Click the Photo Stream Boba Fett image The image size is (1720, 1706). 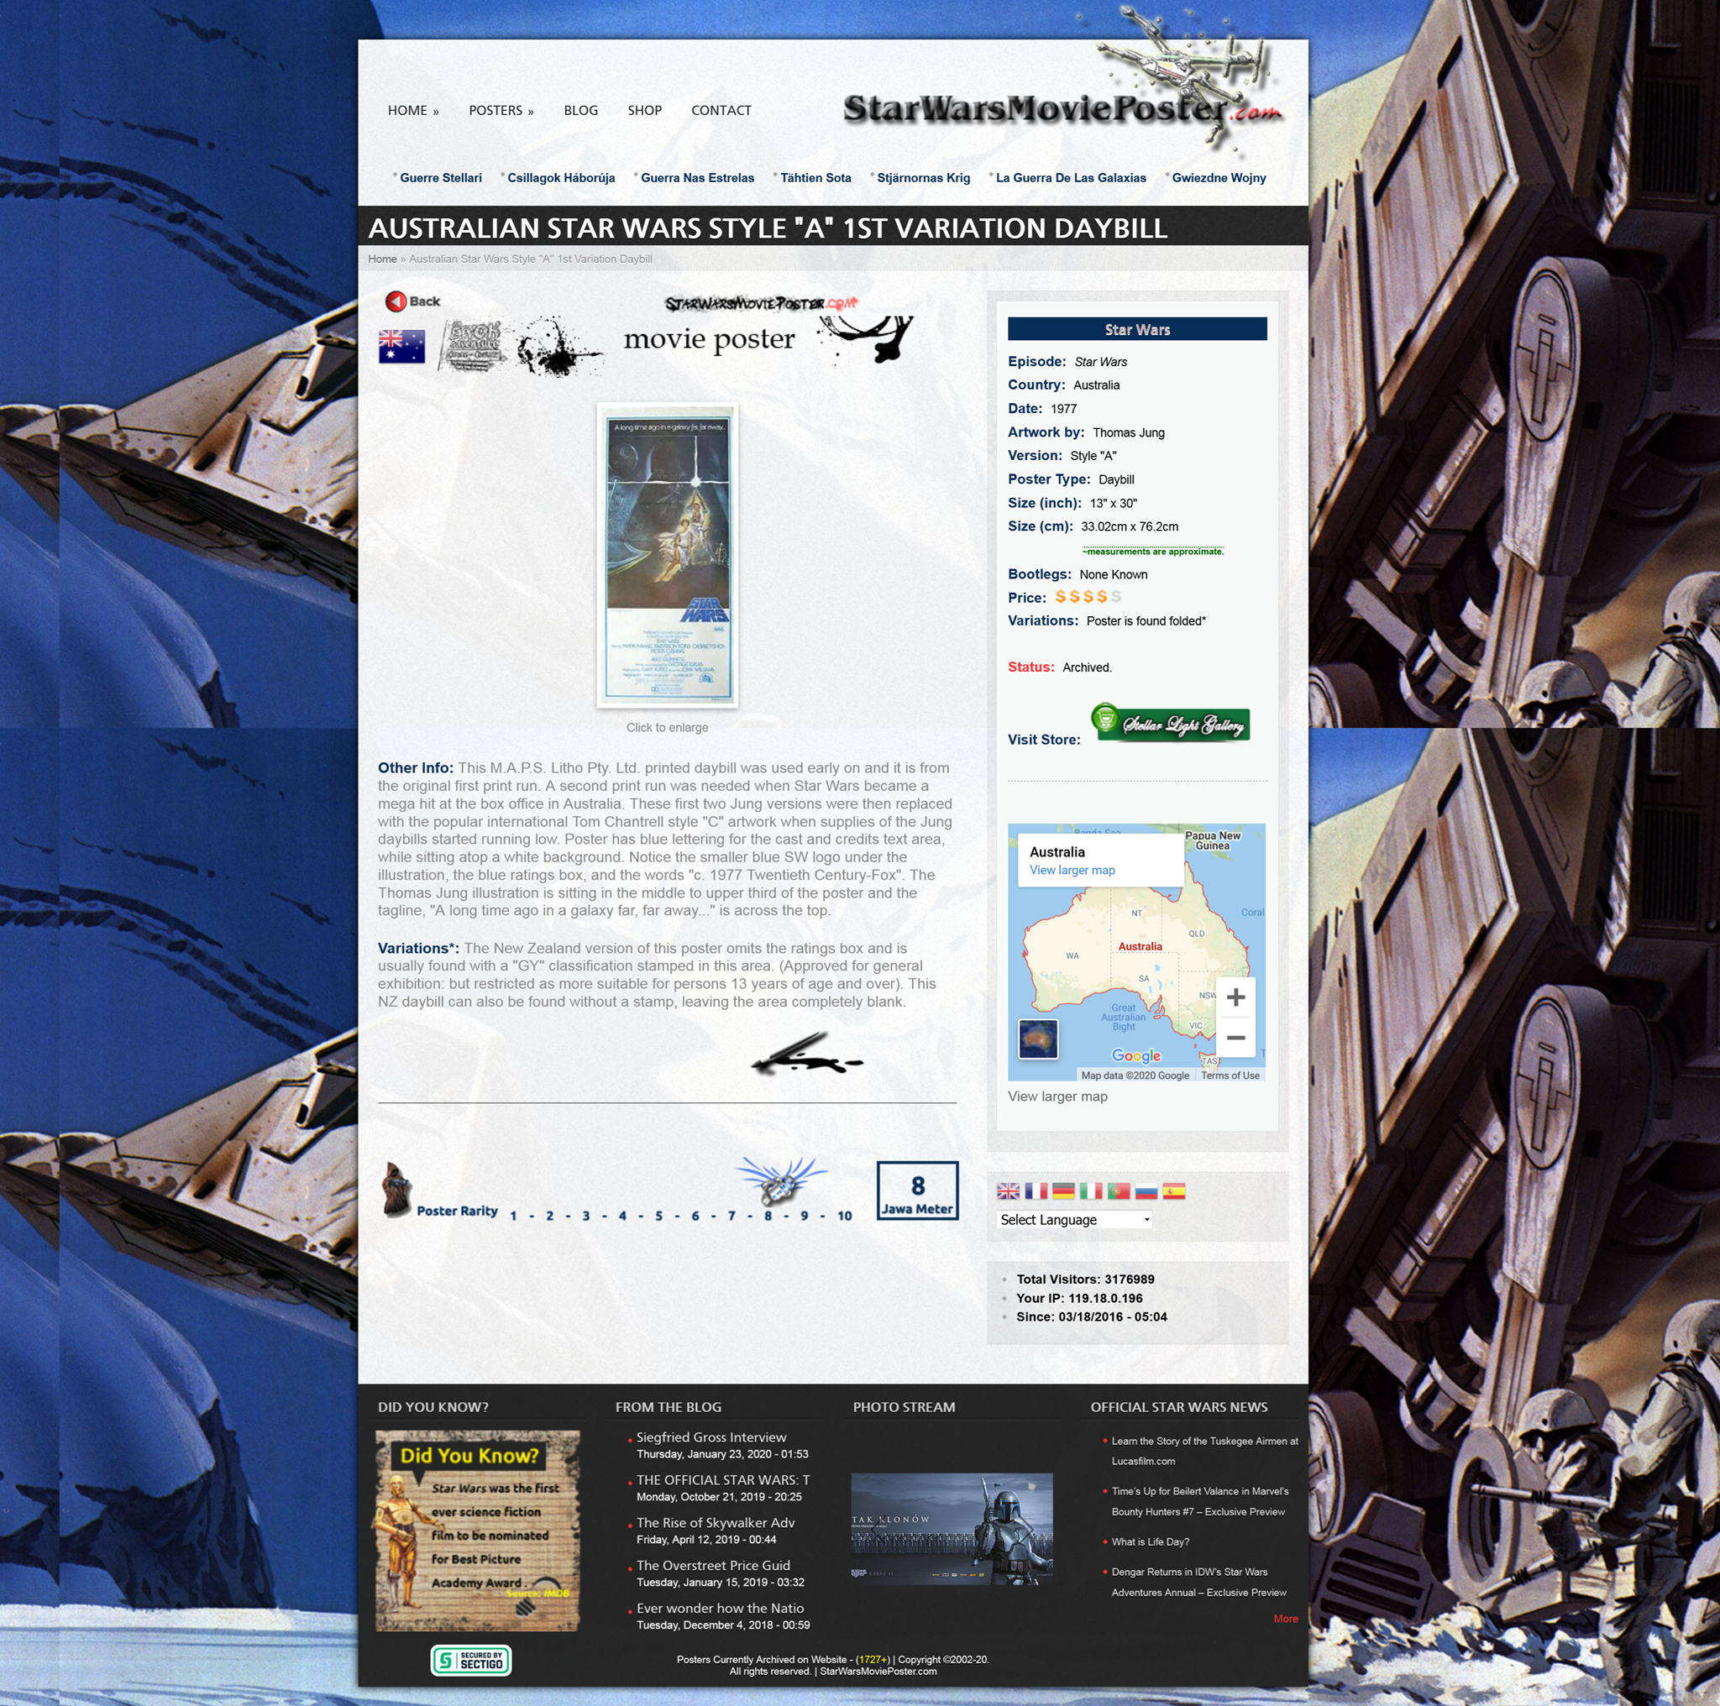tap(952, 1528)
